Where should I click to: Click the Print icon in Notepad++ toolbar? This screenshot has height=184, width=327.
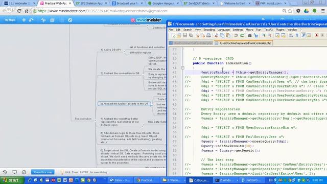(x=208, y=36)
